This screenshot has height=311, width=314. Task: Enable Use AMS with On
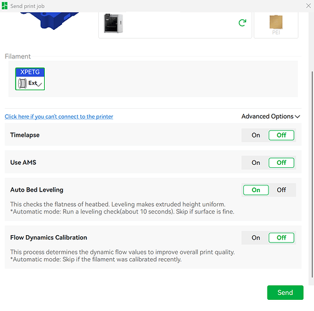(x=256, y=163)
